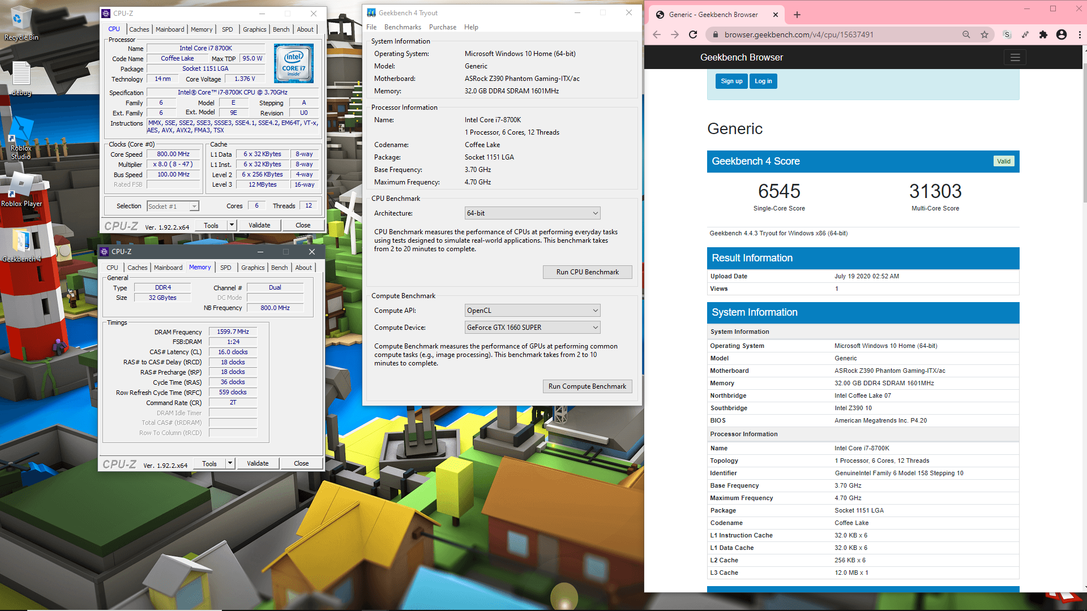Click the 6545 single-core score
Screen dimensions: 1087x611
pos(779,191)
